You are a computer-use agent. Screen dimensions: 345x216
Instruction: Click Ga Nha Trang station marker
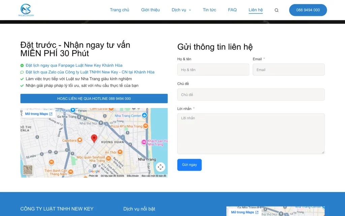pyautogui.click(x=79, y=117)
